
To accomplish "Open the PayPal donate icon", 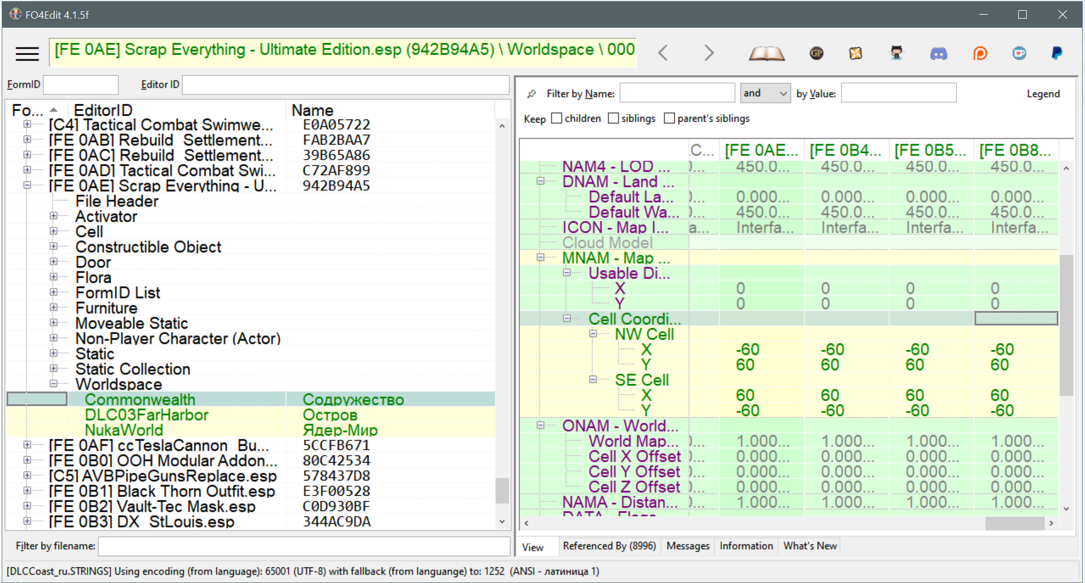I will 1056,53.
